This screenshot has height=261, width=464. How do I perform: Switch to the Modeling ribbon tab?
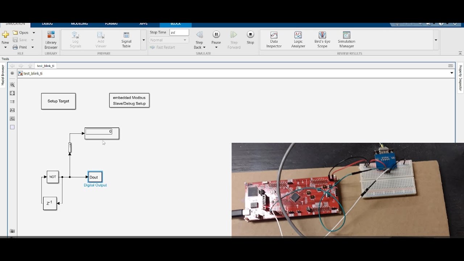pyautogui.click(x=79, y=24)
